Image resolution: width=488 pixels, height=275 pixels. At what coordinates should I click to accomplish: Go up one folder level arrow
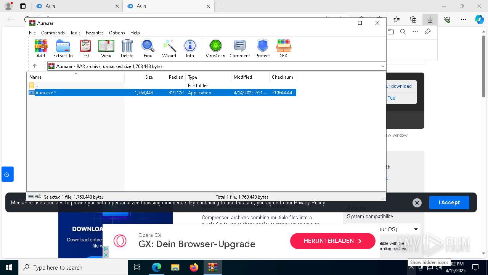[35, 66]
